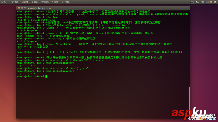The height and width of the screenshot is (122, 218).
Task: Open the 编辑(E) menu
Action: click(x=25, y=2)
